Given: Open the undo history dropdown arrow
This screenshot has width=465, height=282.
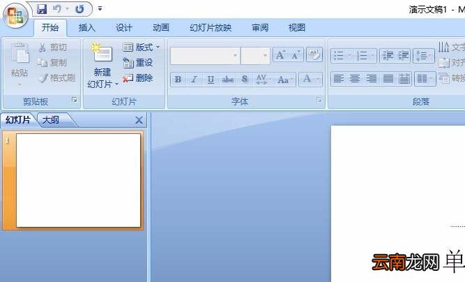Looking at the screenshot, I should [68, 9].
